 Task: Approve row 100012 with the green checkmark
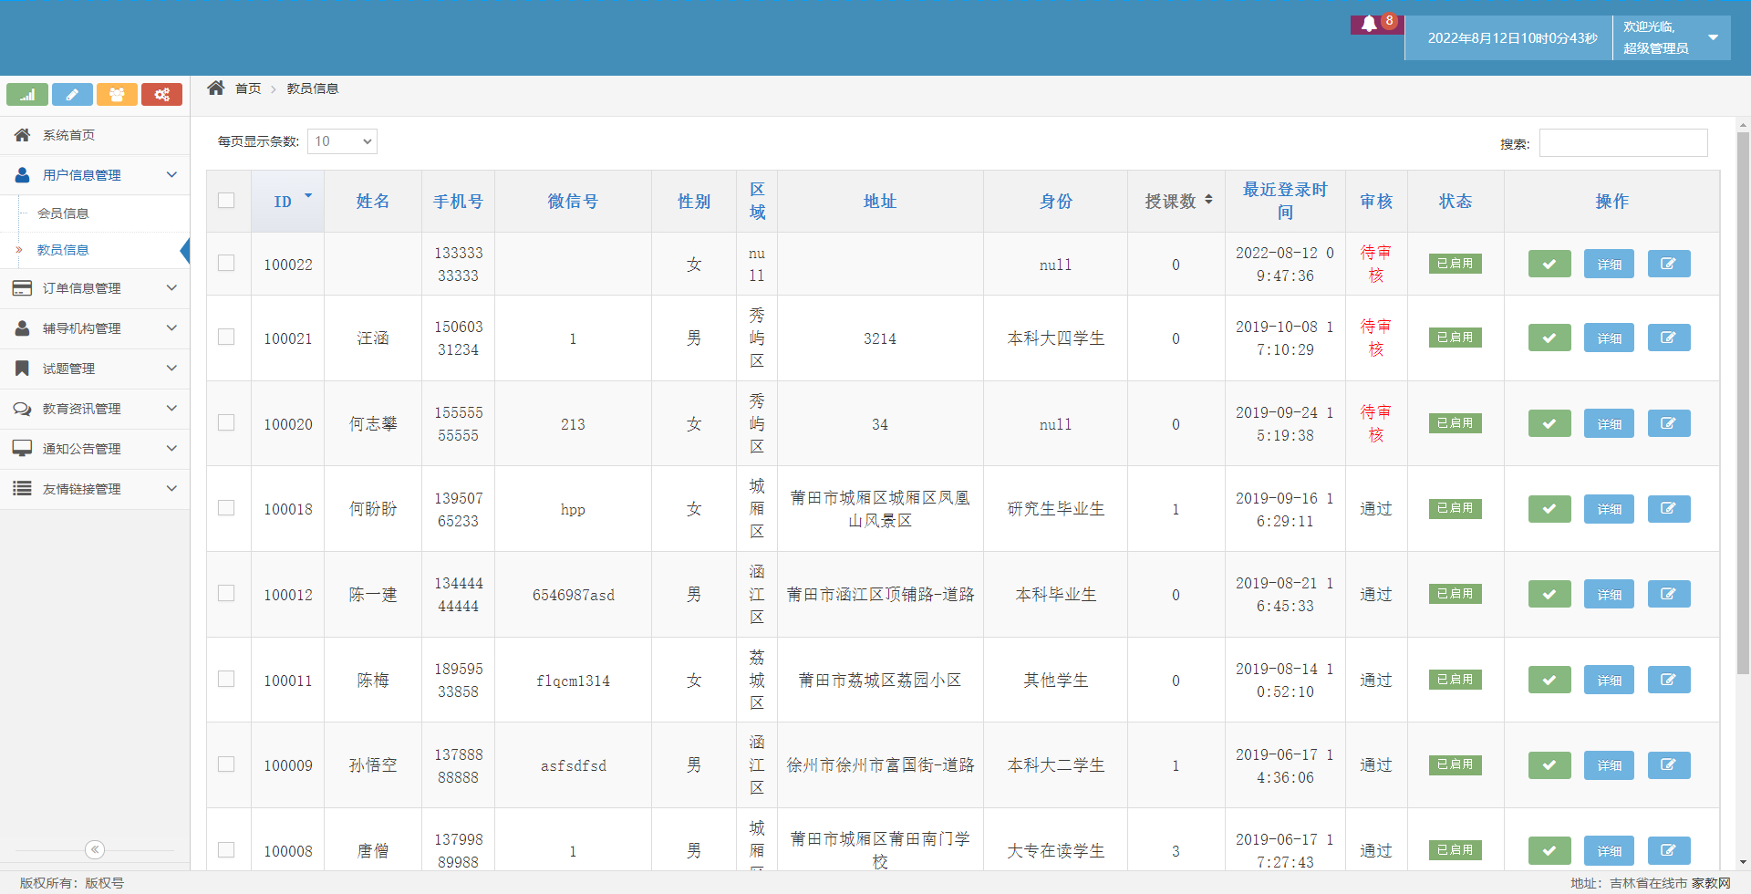tap(1549, 594)
